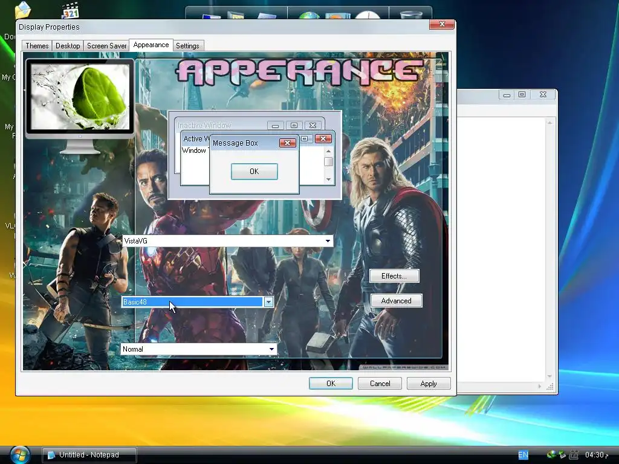Click the preview window scrollbar thumb
Viewport: 619px width, 464px height.
coord(328,162)
